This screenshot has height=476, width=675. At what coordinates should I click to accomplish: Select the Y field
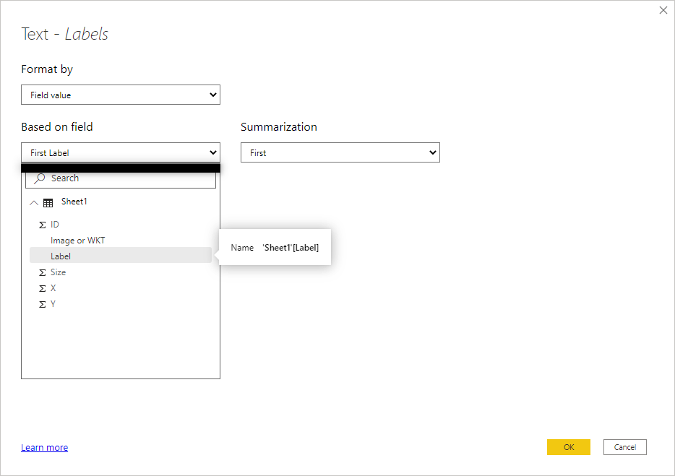click(121, 304)
